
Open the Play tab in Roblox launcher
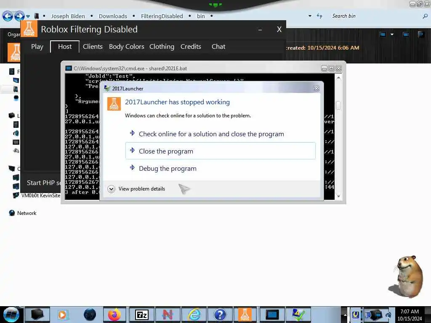tap(37, 47)
